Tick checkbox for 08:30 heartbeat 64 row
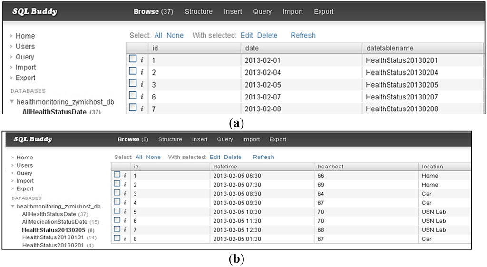487x267 pixels. (117, 192)
